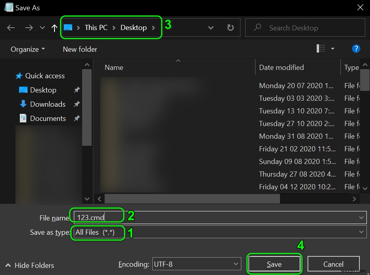Navigate to This PC via the breadcrumb
This screenshot has width=370, height=275.
(x=96, y=27)
